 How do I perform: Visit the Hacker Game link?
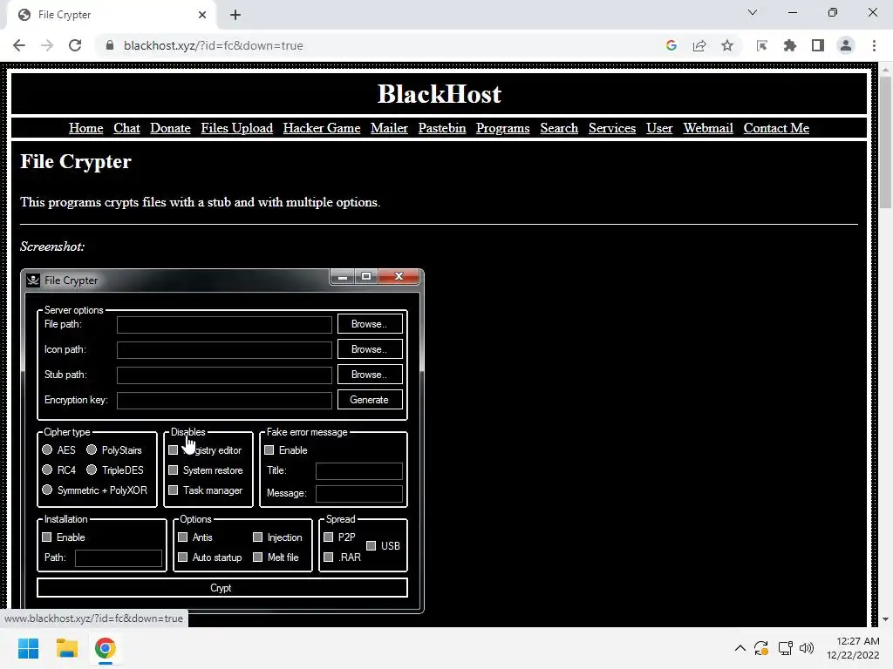point(322,128)
